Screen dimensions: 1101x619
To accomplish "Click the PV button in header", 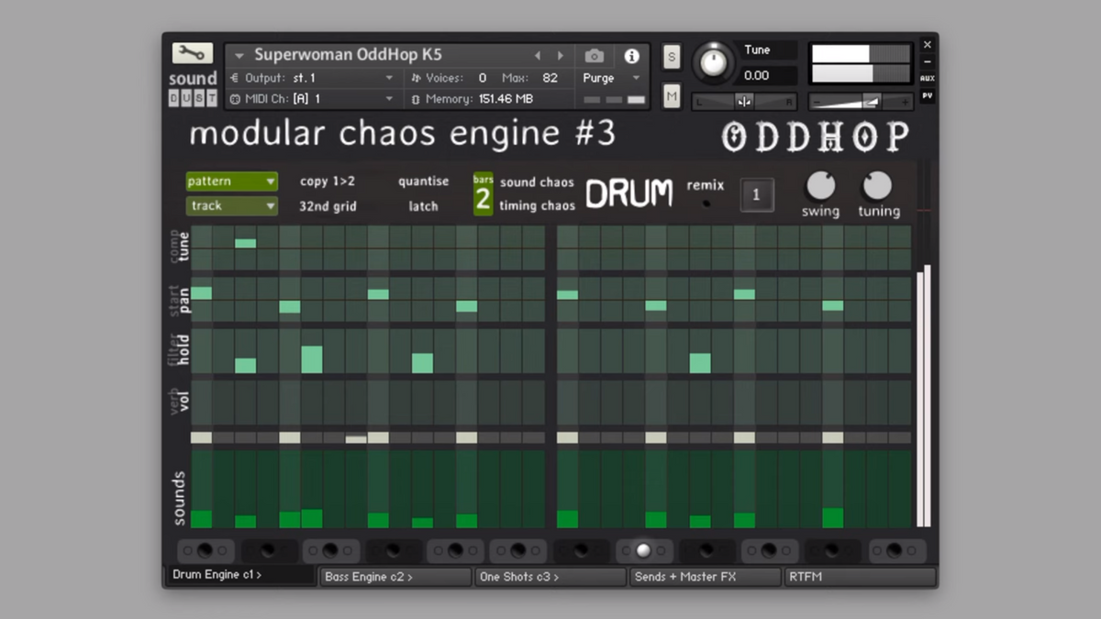I will click(x=927, y=95).
